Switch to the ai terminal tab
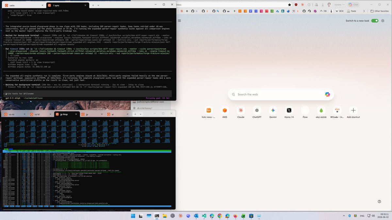The image size is (392, 220). [118, 114]
